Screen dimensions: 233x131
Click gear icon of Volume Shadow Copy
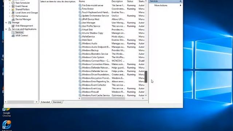pyautogui.click(x=80, y=33)
